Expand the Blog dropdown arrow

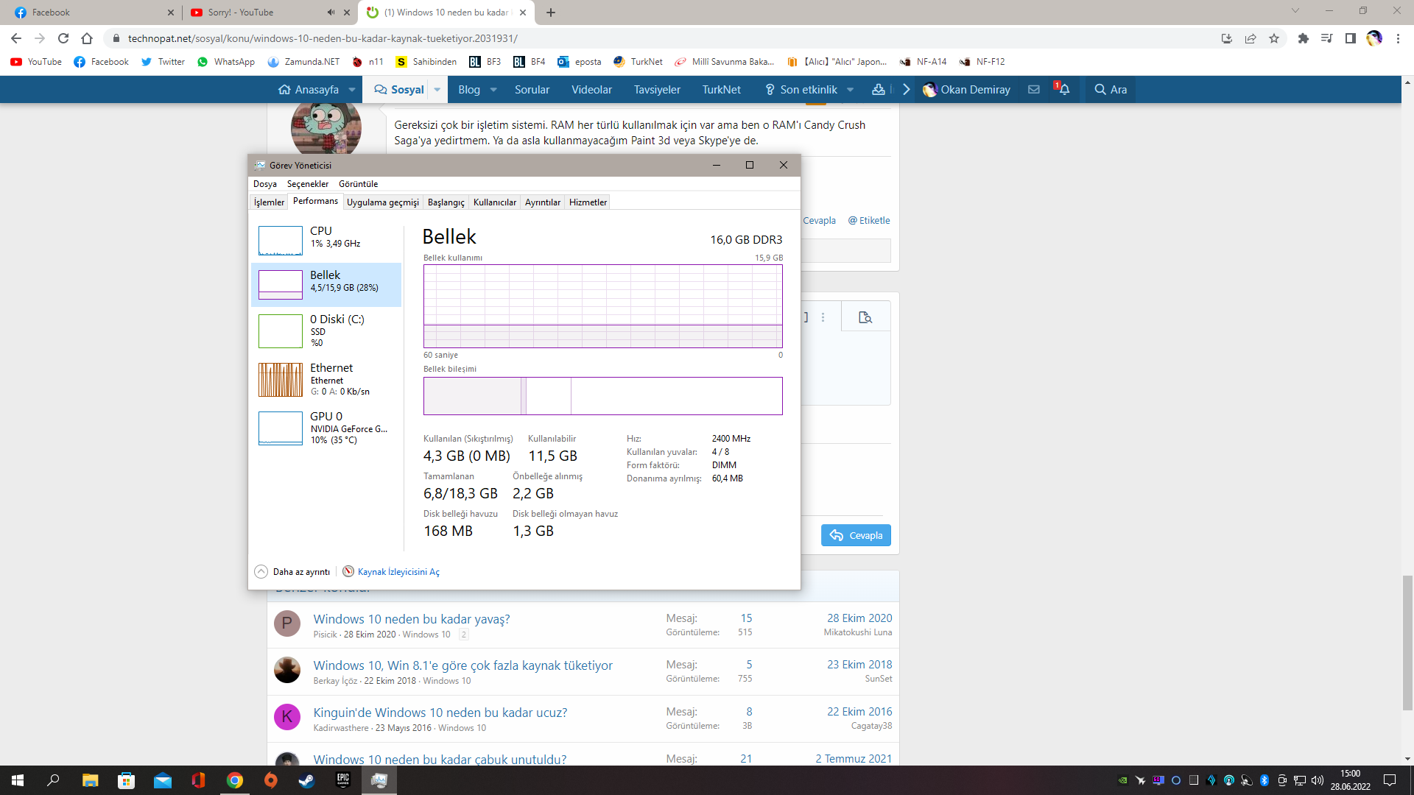tap(493, 90)
